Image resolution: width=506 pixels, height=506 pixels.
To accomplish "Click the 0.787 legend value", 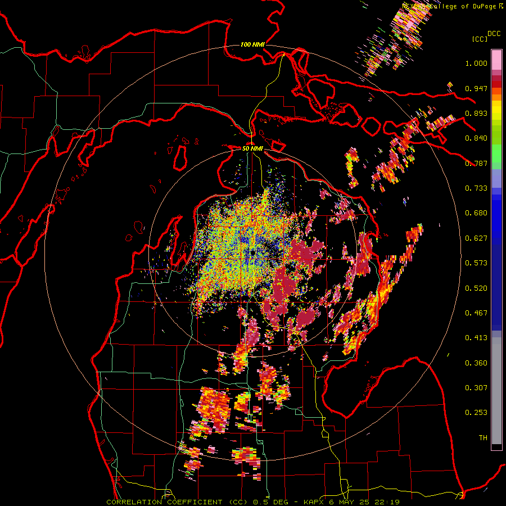I will point(476,163).
